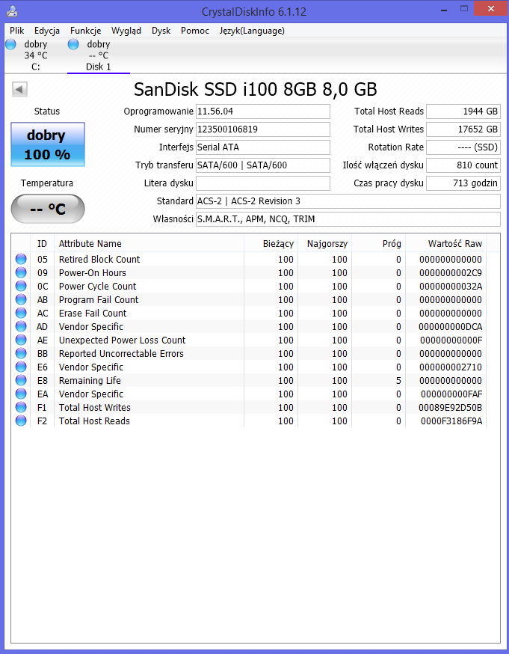The image size is (509, 654).
Task: Select the Erase Fail Count attribute name
Action: [x=93, y=314]
